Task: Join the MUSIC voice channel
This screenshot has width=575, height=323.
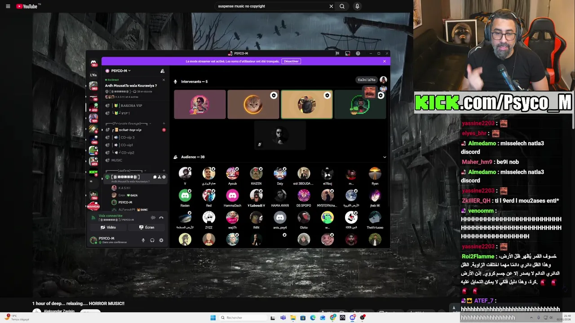Action: point(116,160)
